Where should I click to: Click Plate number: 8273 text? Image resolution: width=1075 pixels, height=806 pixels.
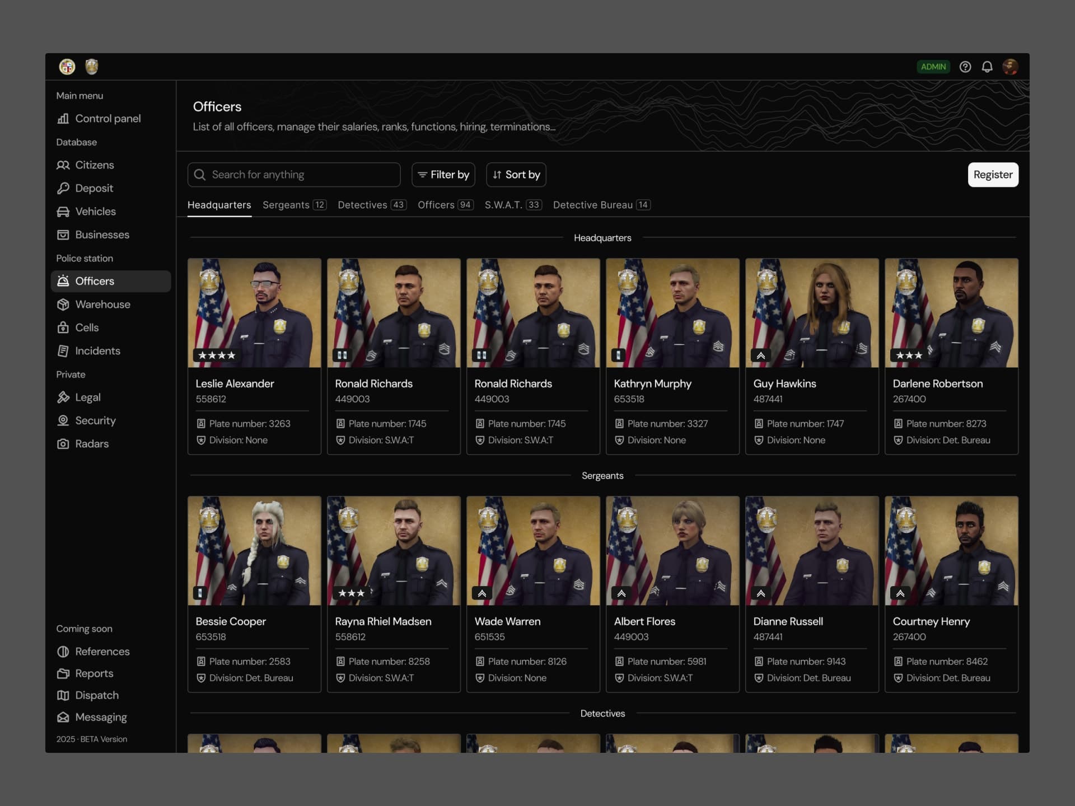coord(946,424)
